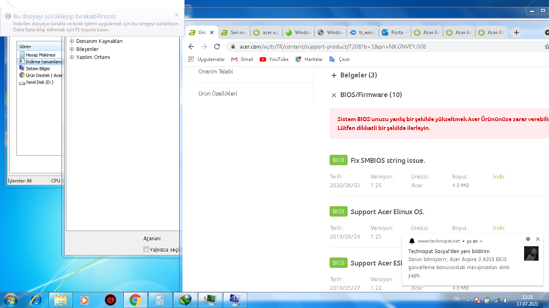The height and width of the screenshot is (308, 549).
Task: Tick the Yalnızca seç checkbox
Action: pos(146,249)
